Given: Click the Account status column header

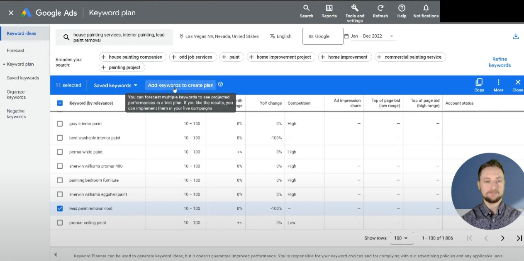Looking at the screenshot, I should [459, 103].
